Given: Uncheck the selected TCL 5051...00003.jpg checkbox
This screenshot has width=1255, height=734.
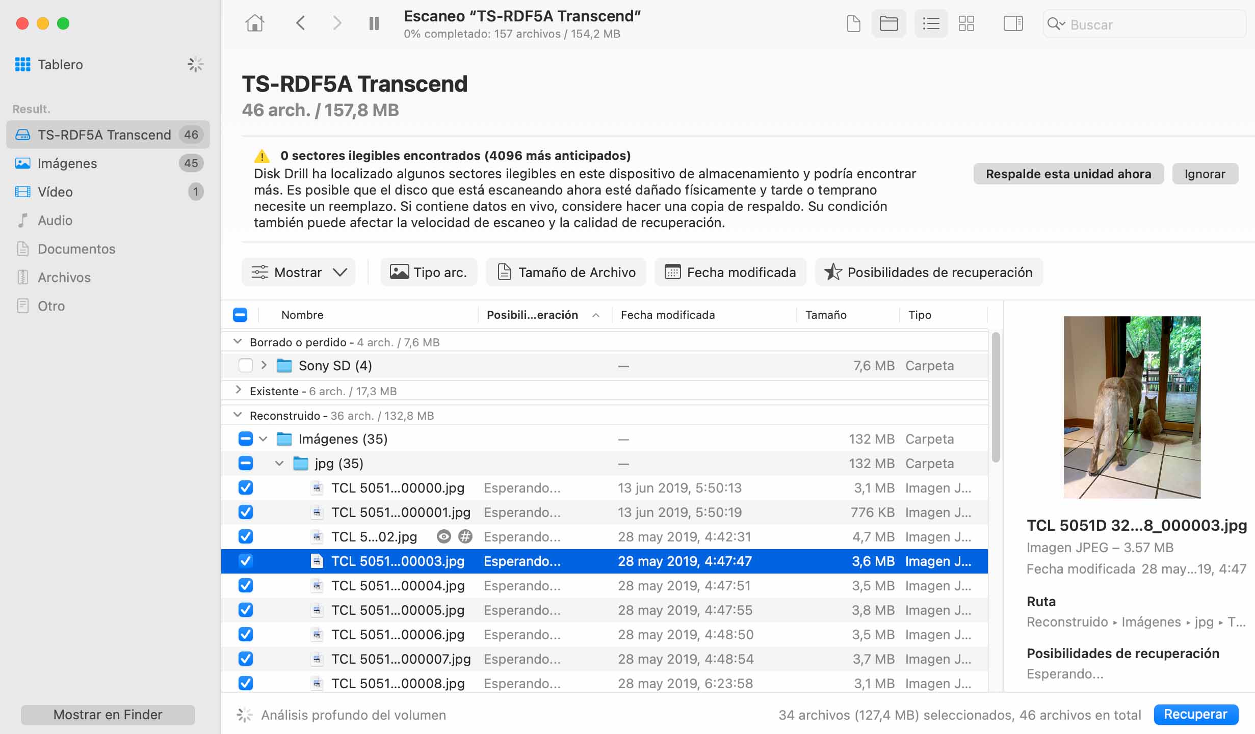Looking at the screenshot, I should click(x=246, y=561).
